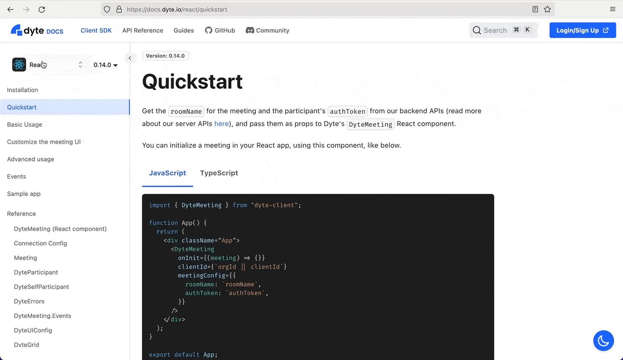
Task: Toggle reader view in address bar
Action: [535, 9]
